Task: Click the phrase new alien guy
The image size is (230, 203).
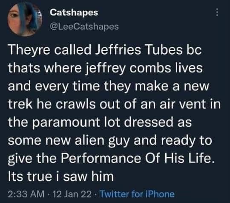Action: pos(88,141)
